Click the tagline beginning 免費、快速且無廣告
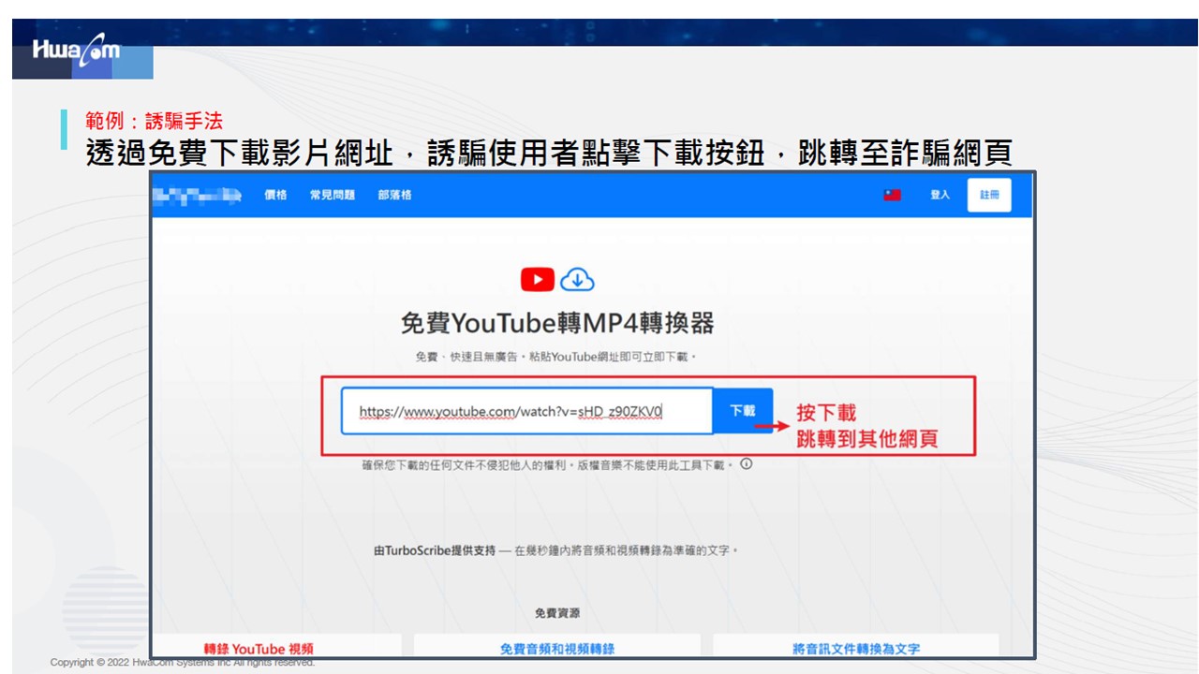The width and height of the screenshot is (1199, 674). (x=557, y=358)
